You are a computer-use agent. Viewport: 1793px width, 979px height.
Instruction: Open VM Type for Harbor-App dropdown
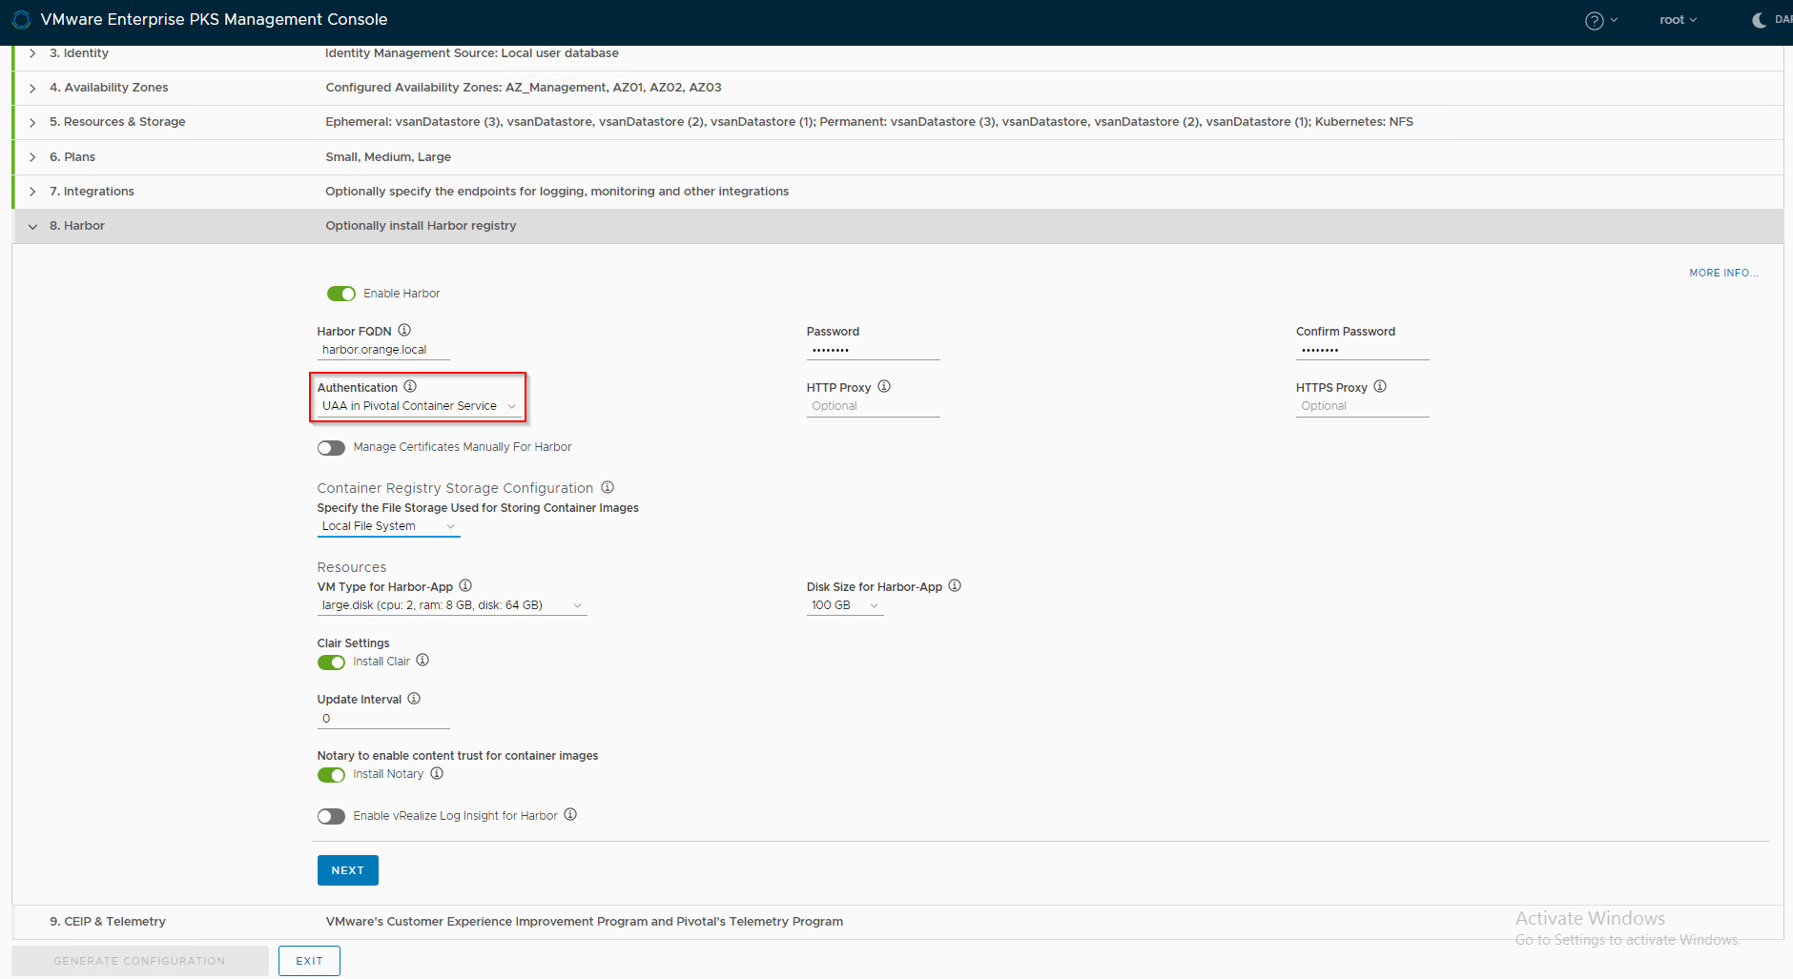(x=452, y=605)
